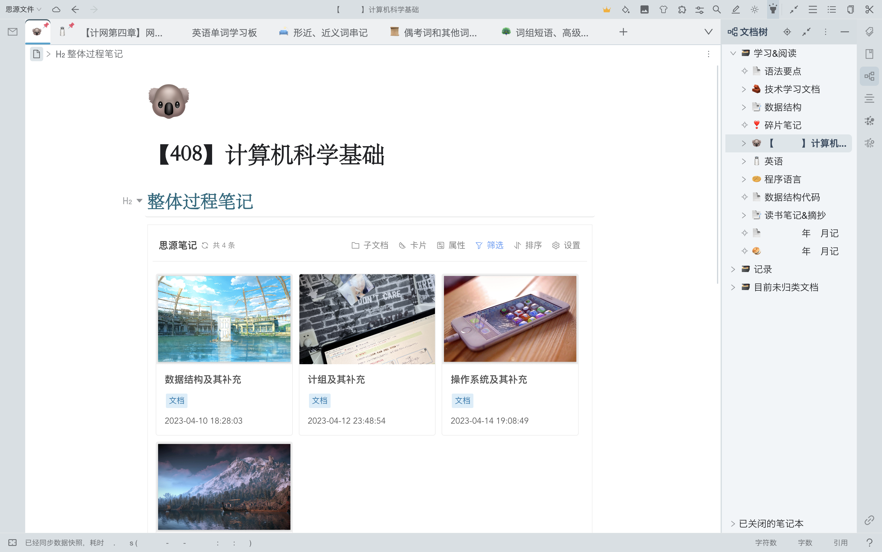This screenshot has width=882, height=552.
Task: Toggle edit mode with the pen icon
Action: (x=736, y=10)
